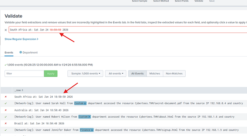Select the South Africa sample event box

(x=128, y=30)
